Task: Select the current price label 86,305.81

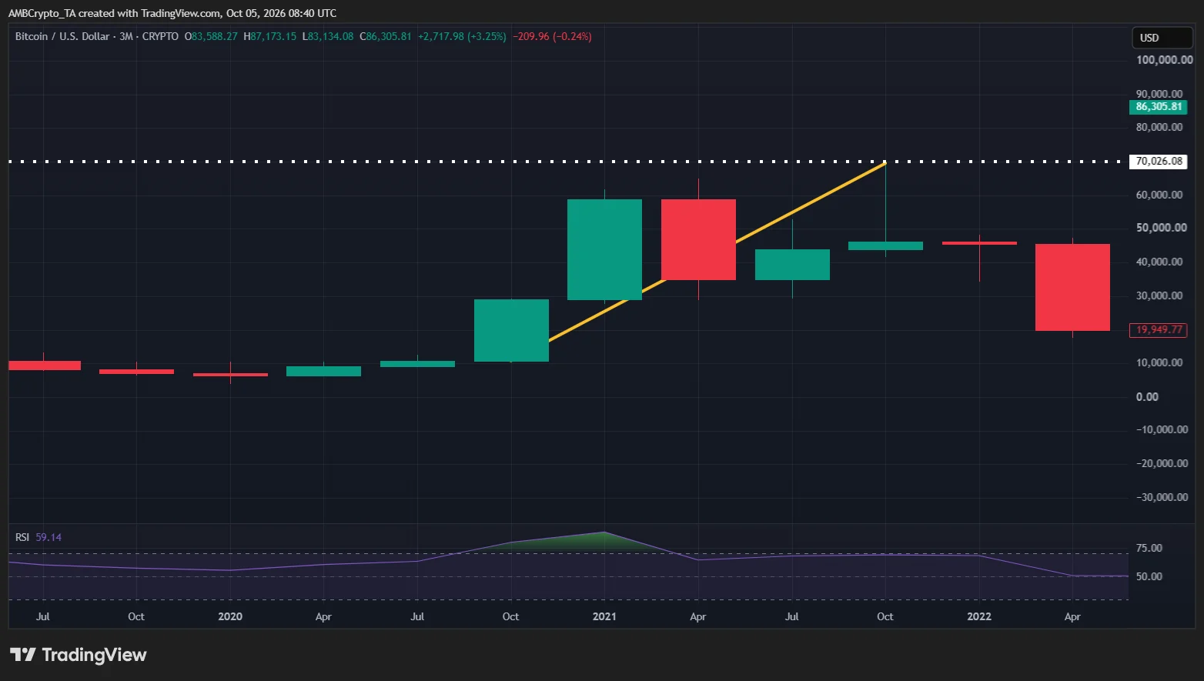Action: tap(1159, 107)
